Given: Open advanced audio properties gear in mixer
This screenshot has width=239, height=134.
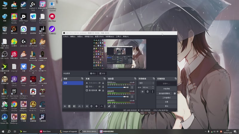Looking at the screenshot, I should point(109,106).
